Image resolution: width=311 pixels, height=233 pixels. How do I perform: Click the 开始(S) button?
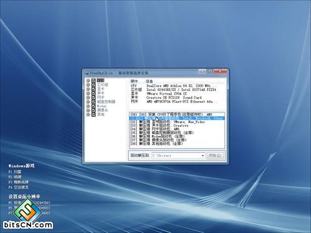click(215, 156)
